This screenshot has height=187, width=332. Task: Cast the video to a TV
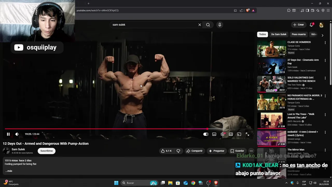tap(239, 134)
